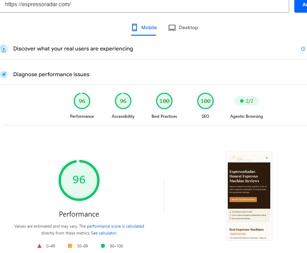Click the orange square 50–89 legend icon

tap(70, 246)
